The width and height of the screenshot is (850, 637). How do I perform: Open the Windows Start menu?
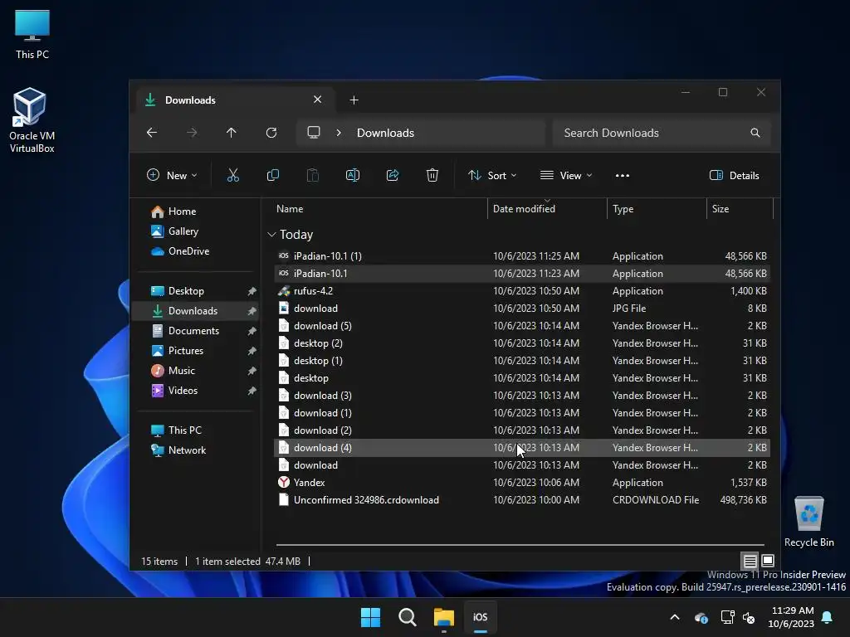tap(371, 617)
